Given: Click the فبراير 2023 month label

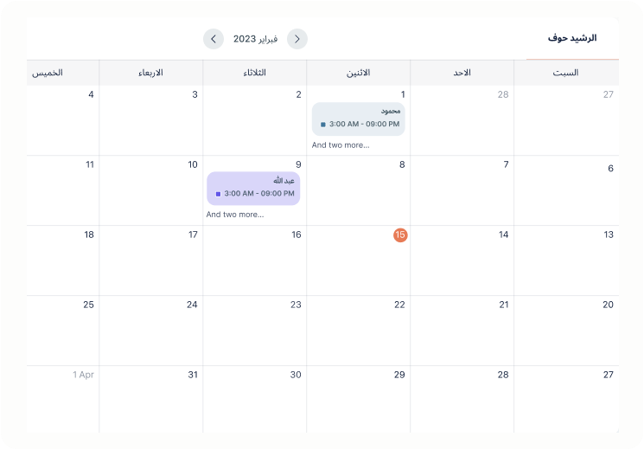Looking at the screenshot, I should tap(256, 39).
